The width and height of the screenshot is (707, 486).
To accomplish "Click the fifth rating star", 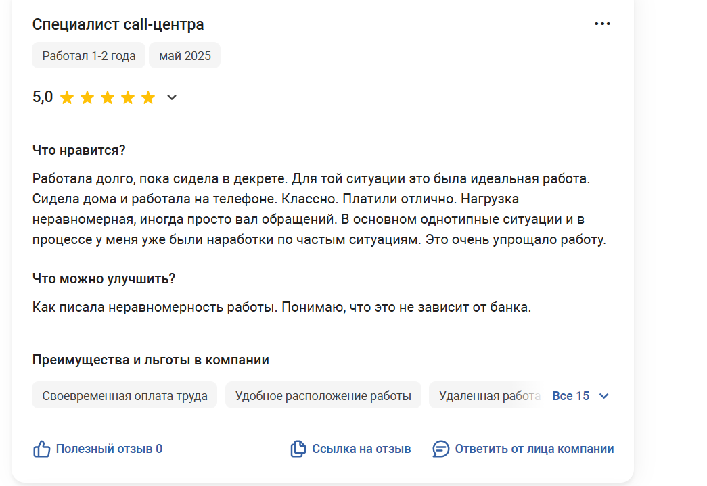I will coord(148,97).
